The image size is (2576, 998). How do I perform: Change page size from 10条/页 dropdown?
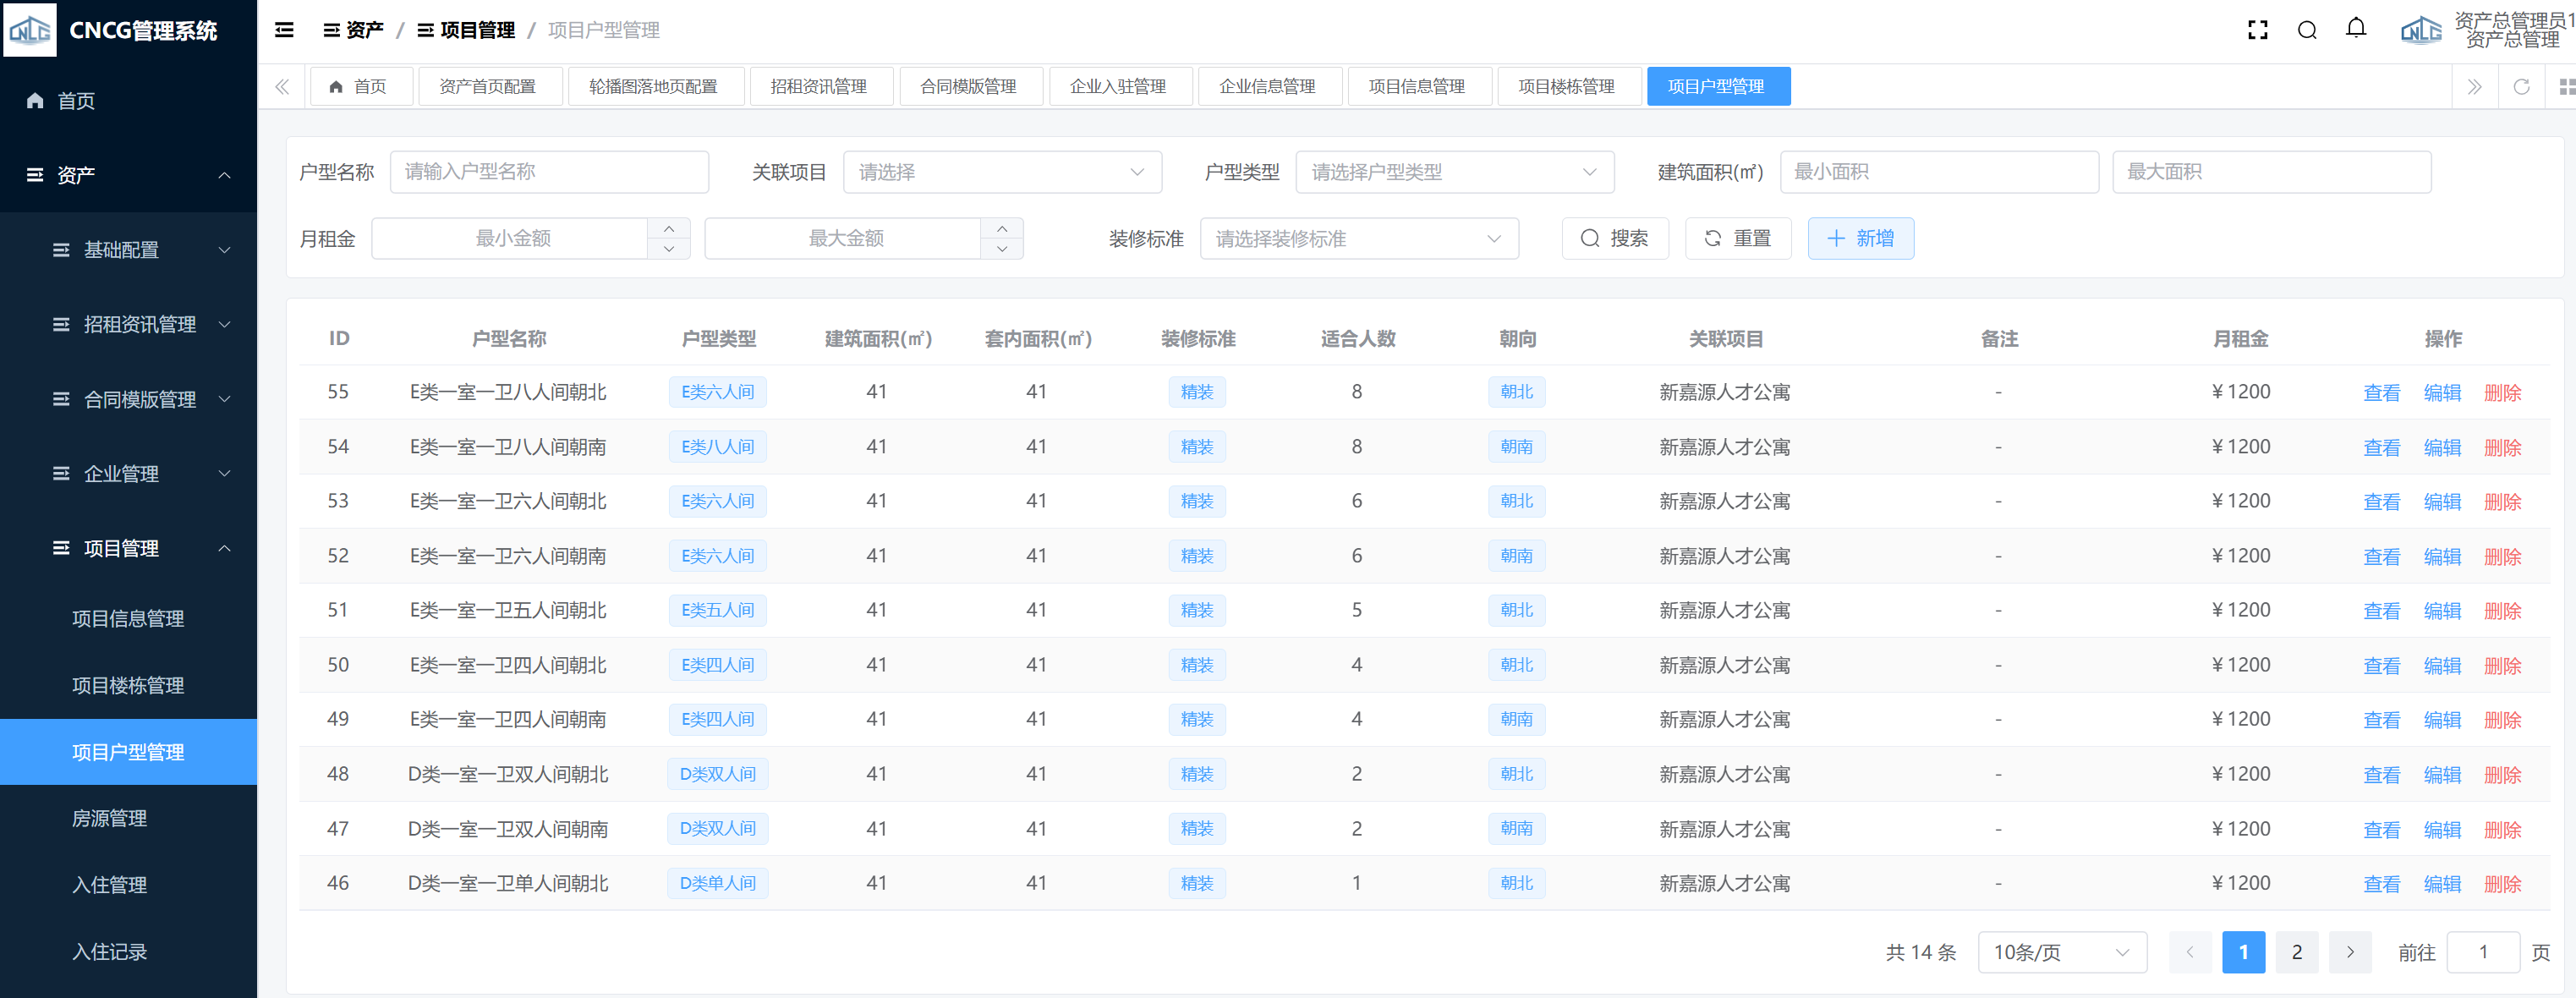2061,952
